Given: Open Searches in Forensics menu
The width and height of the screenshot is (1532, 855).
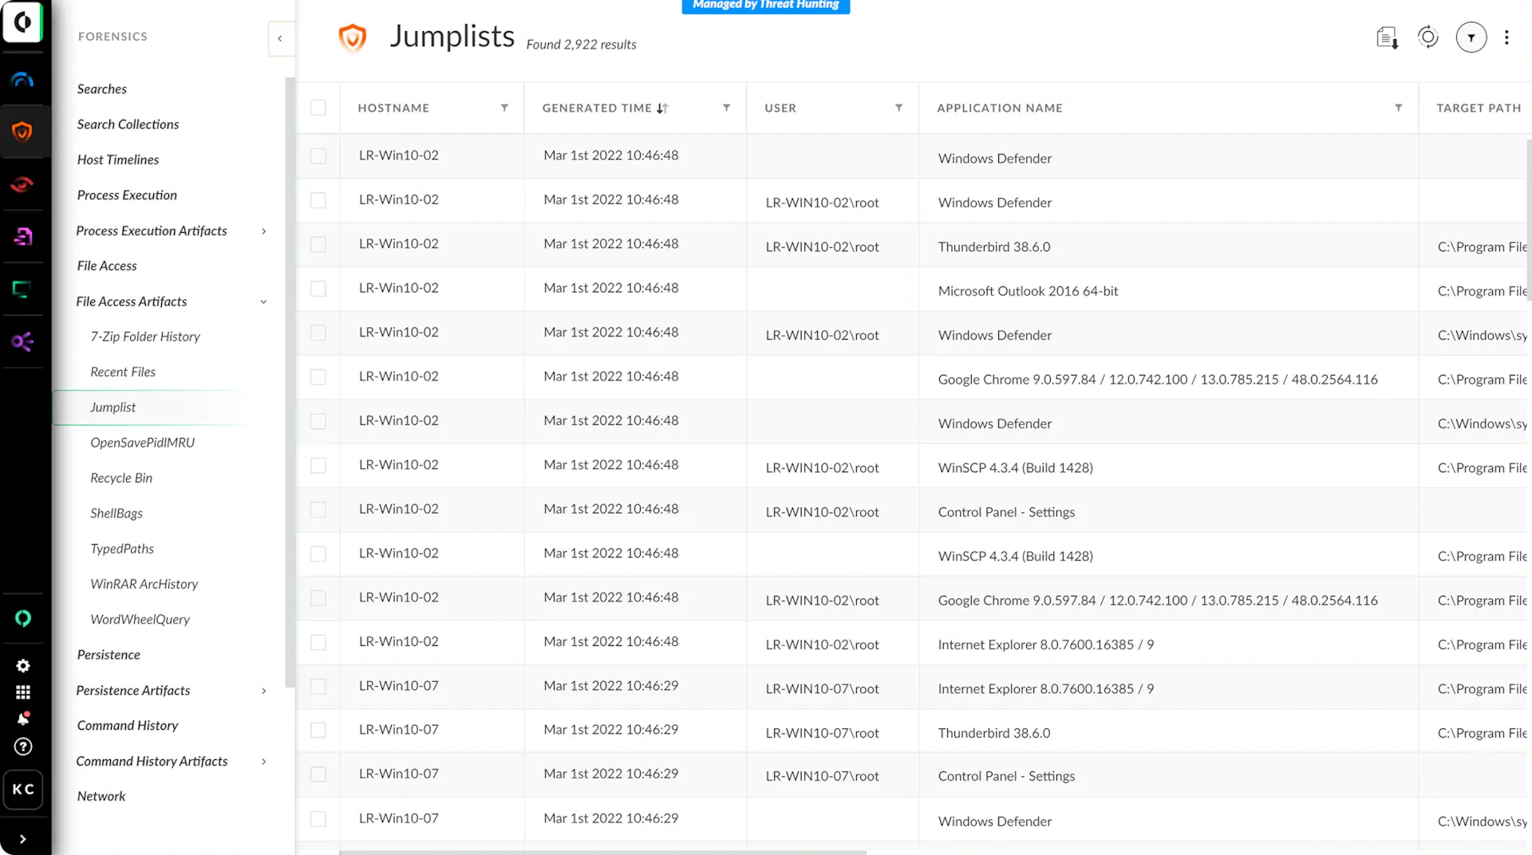Looking at the screenshot, I should pos(101,89).
